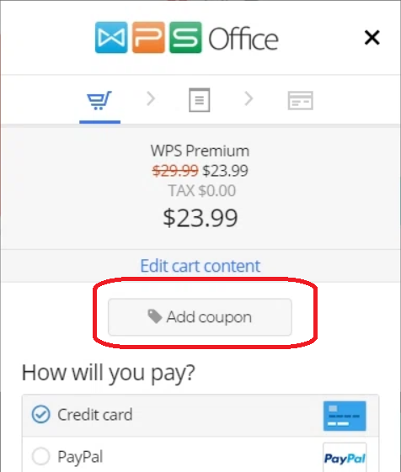This screenshot has height=472, width=401.
Task: Click the $23.99 total price
Action: 200,218
